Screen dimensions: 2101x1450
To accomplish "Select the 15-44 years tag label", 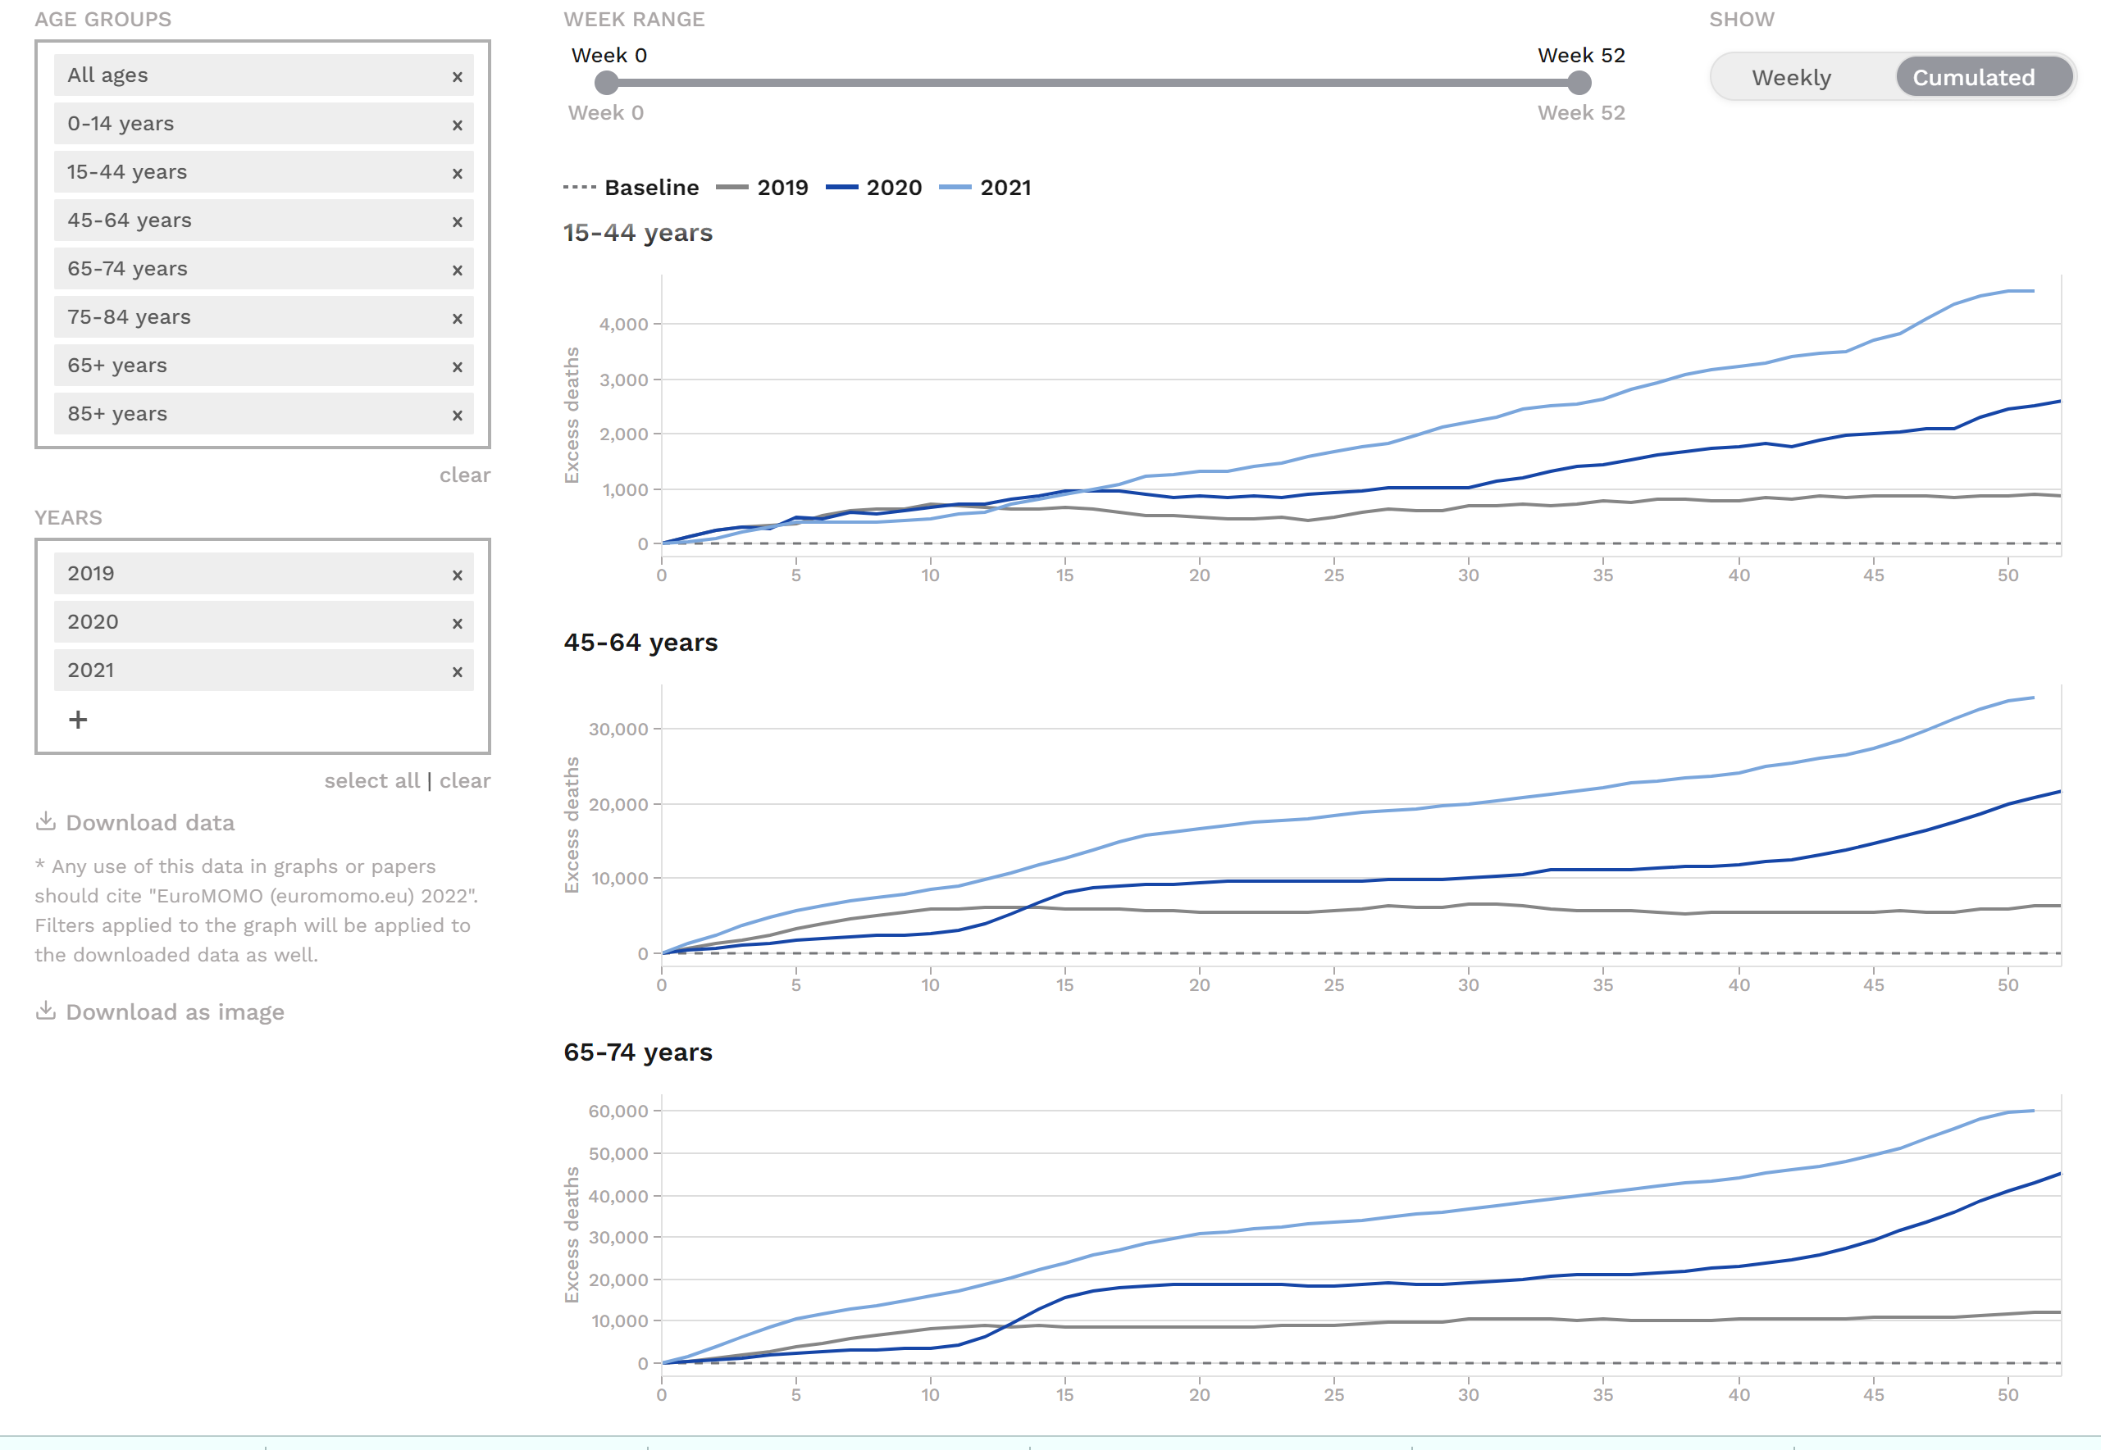I will (126, 171).
